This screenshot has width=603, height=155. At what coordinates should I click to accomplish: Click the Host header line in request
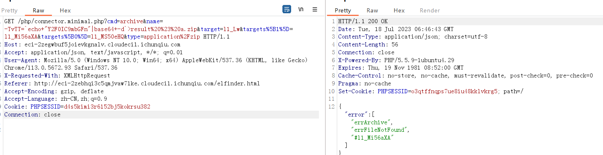(92, 45)
